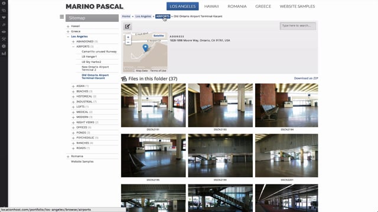This screenshot has width=378, height=212.
Task: Expand the Romania tree node
Action: click(x=68, y=156)
